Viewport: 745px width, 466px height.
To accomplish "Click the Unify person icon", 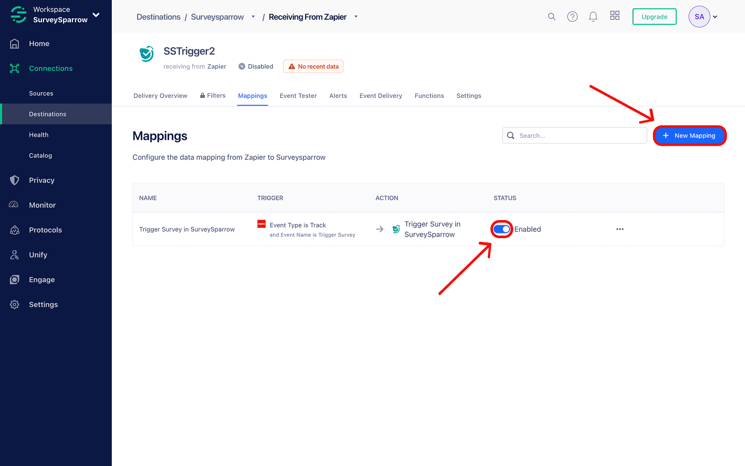I will (14, 255).
